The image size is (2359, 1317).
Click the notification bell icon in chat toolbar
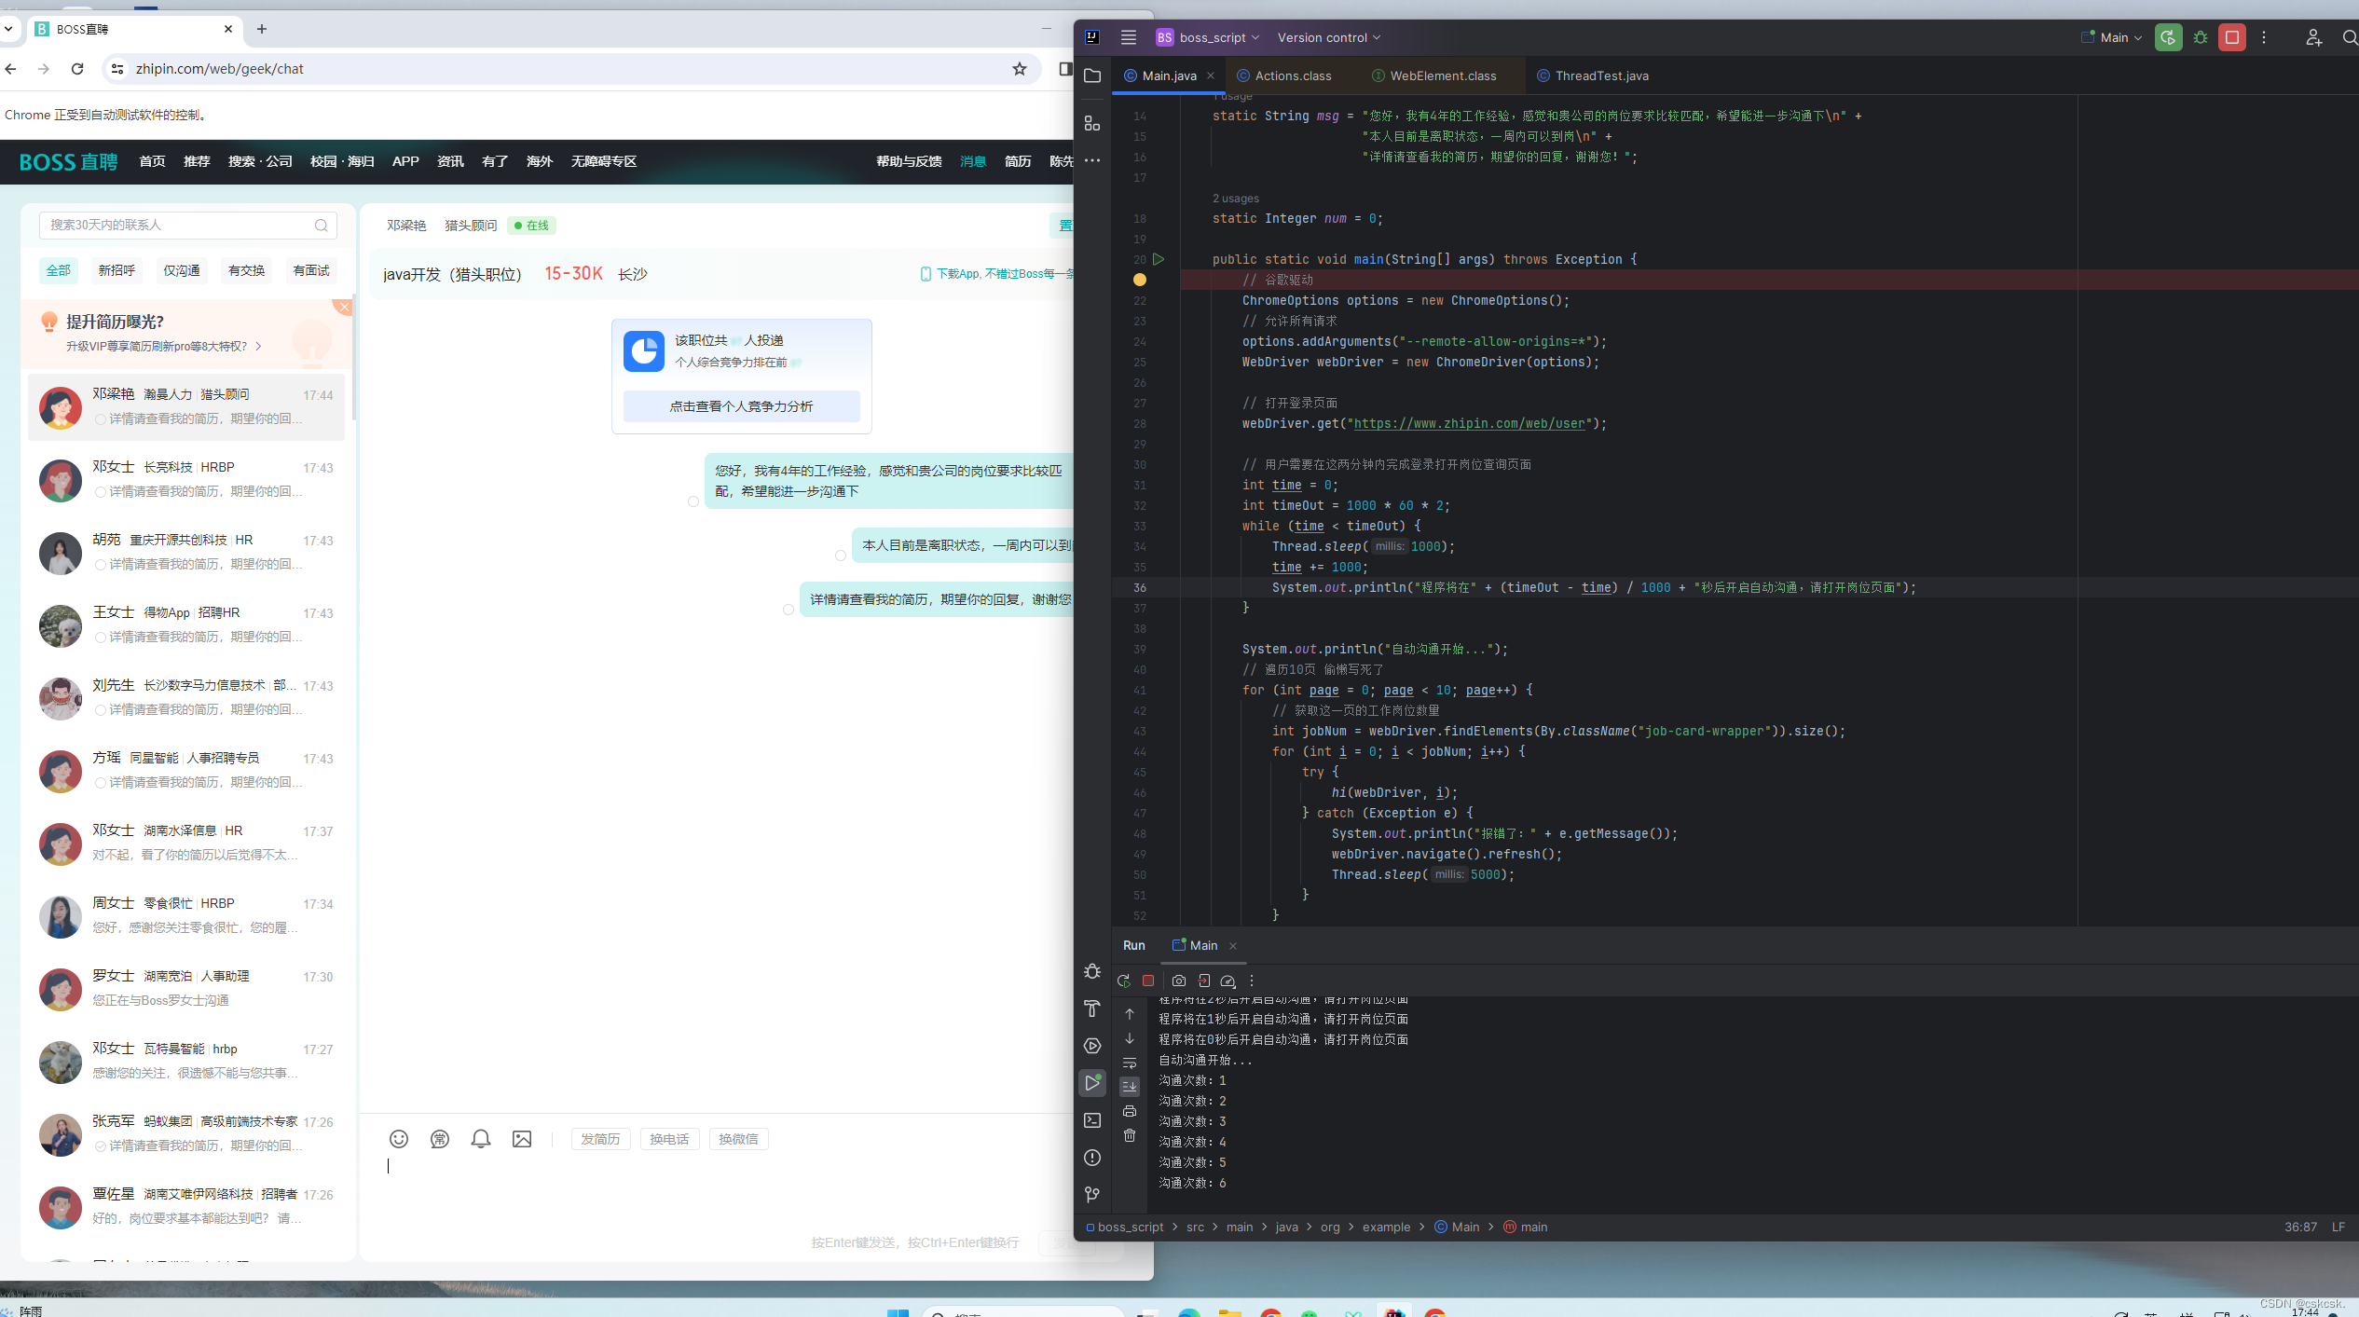481,1139
